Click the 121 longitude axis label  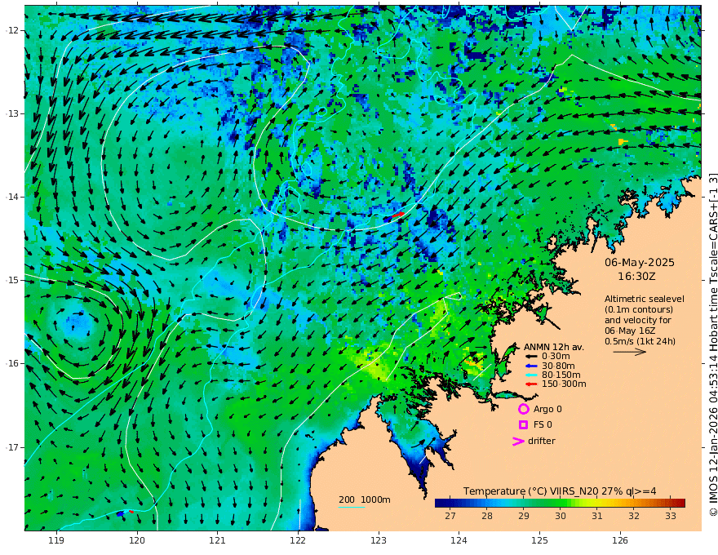pyautogui.click(x=217, y=541)
